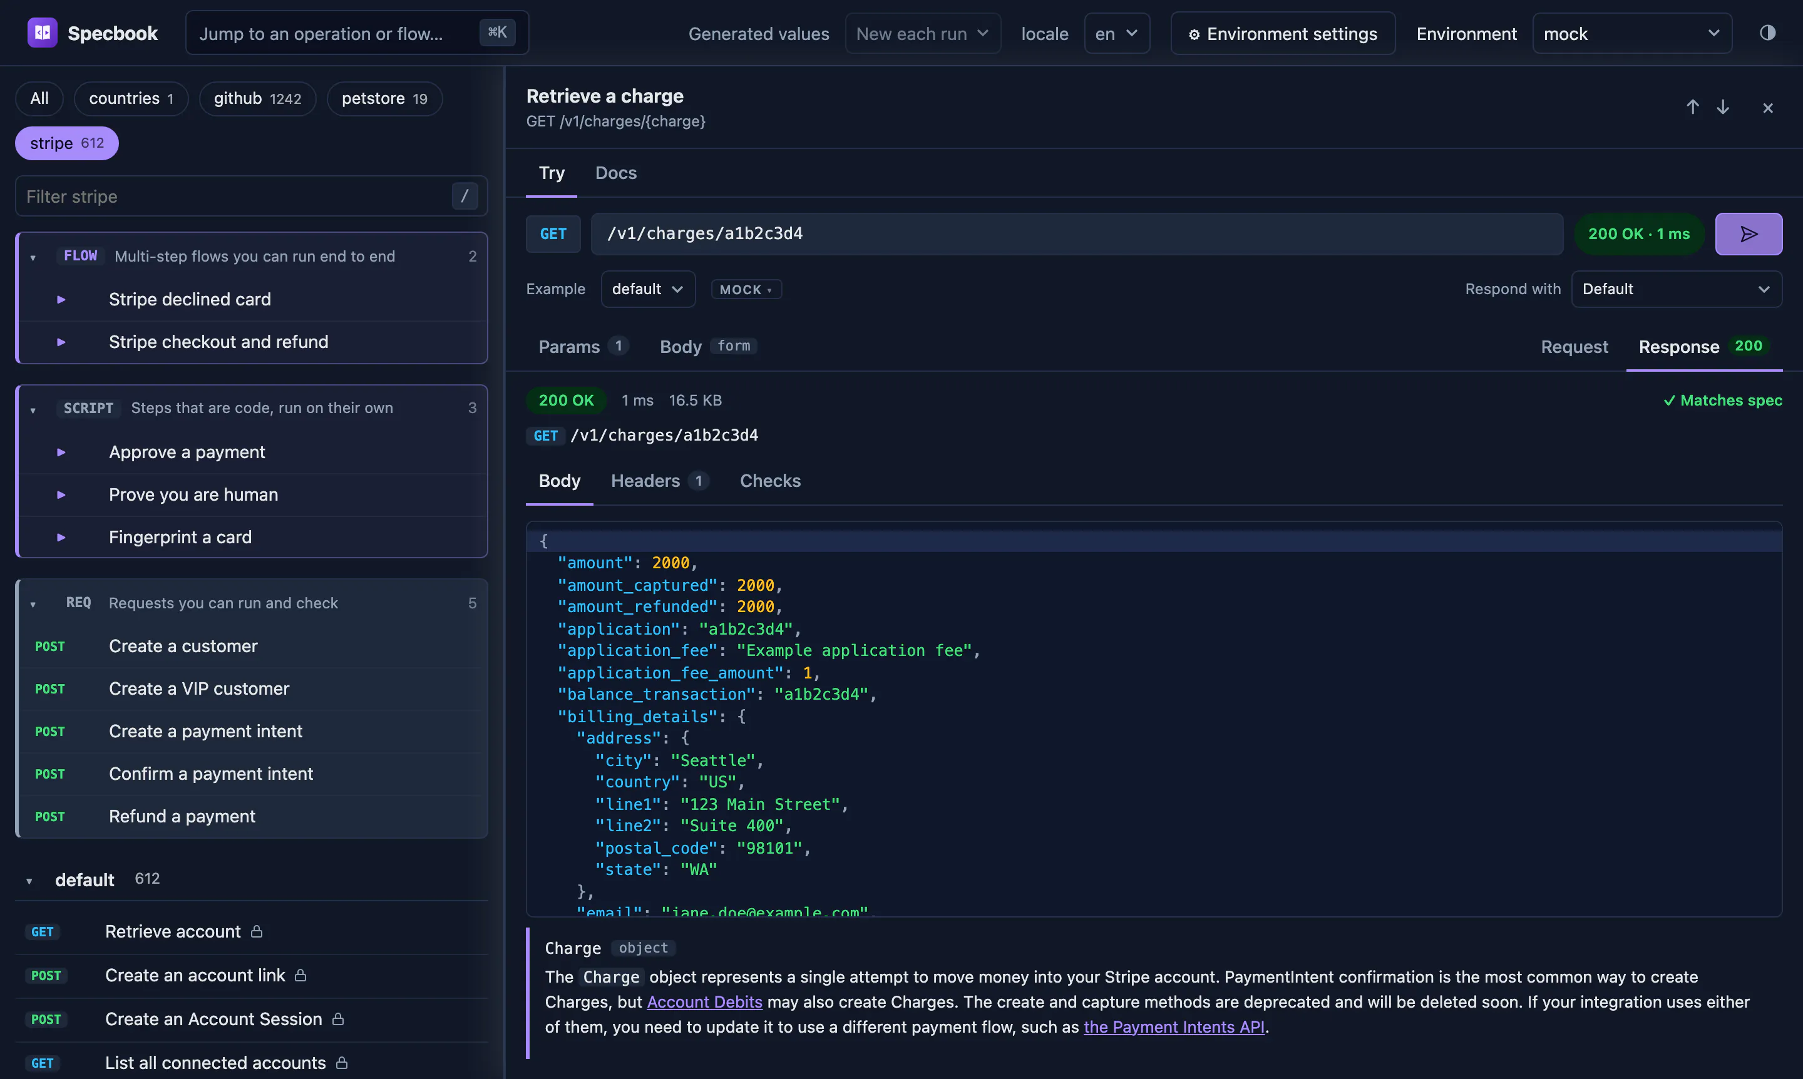Run Stripe checkout and refund play icon
1803x1079 pixels.
61,342
